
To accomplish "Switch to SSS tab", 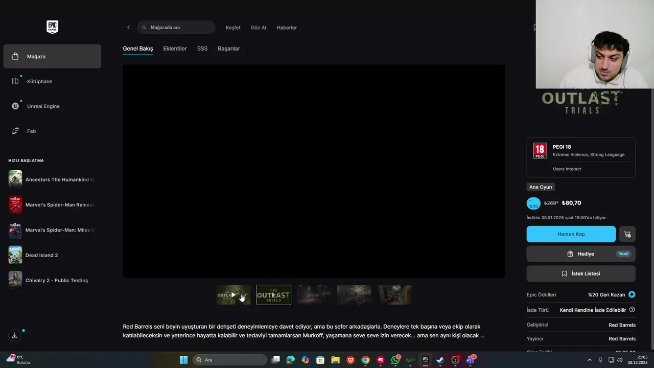I will (x=202, y=49).
